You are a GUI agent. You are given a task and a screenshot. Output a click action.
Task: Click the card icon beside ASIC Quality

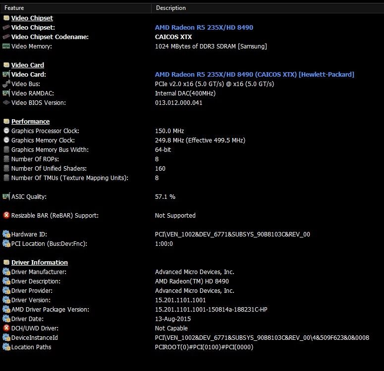coord(6,196)
